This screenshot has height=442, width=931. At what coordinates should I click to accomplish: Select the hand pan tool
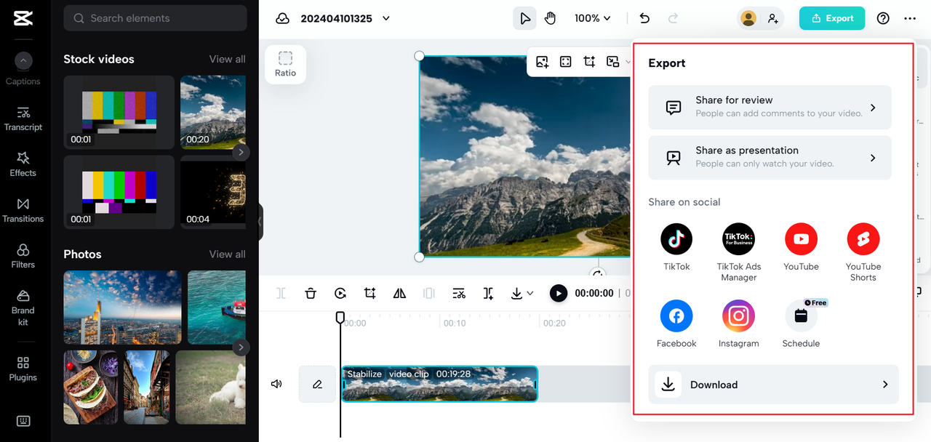coord(550,18)
